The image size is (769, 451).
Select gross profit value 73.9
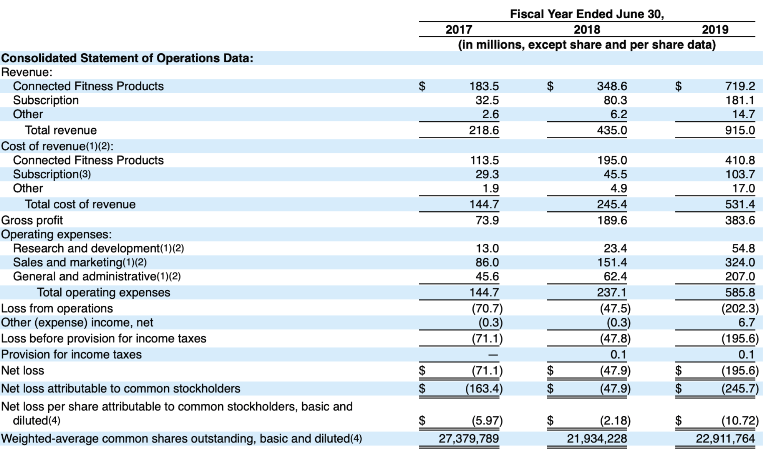click(x=487, y=220)
